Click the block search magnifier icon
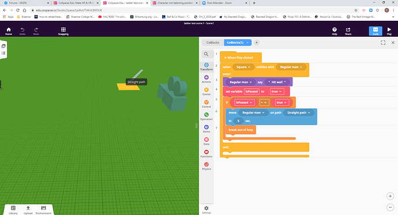This screenshot has height=215, width=398. point(206,54)
